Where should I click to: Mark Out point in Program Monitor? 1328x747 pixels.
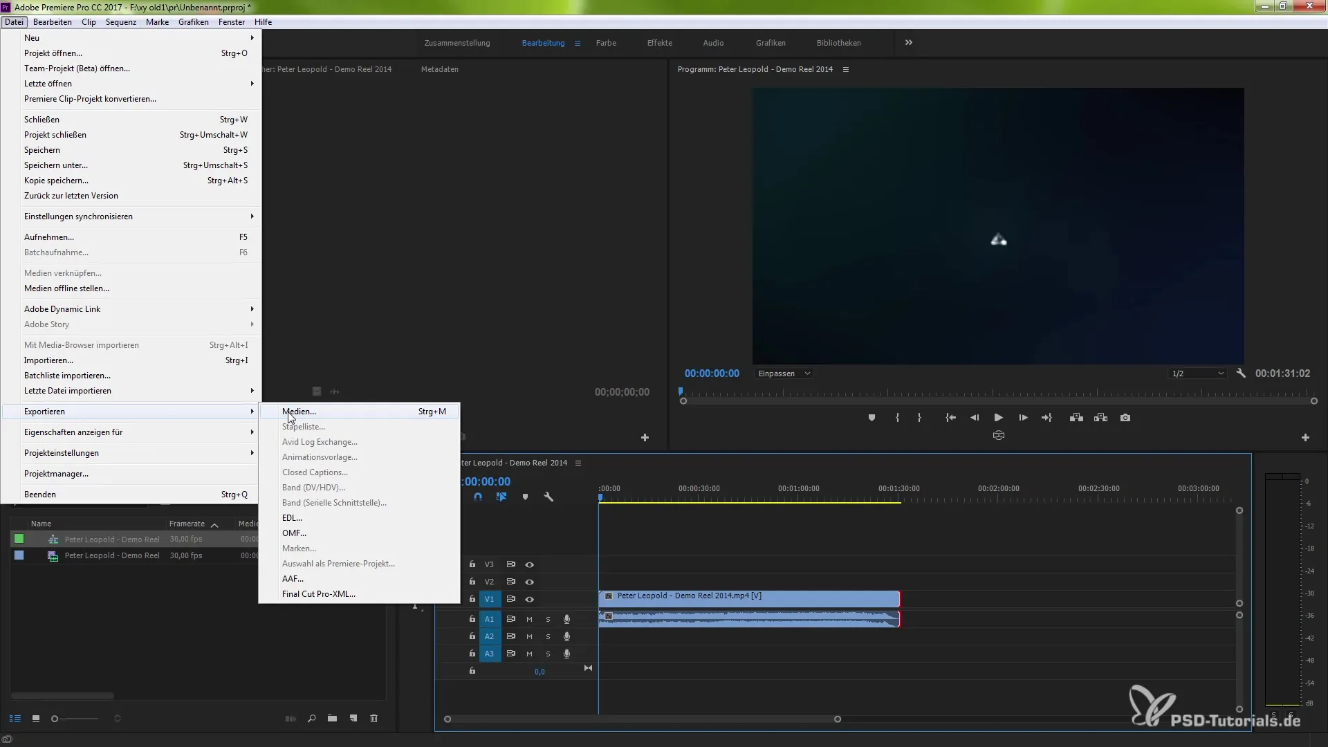click(x=919, y=418)
